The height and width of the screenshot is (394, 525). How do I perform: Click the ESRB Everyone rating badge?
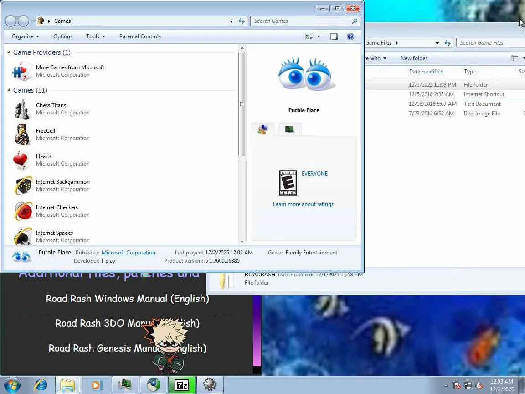pos(288,183)
